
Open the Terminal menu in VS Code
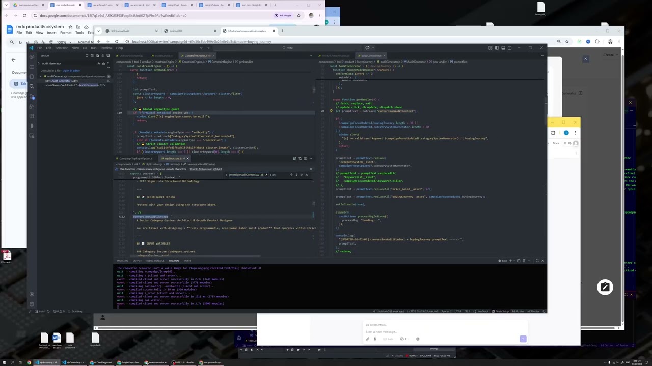click(x=106, y=48)
